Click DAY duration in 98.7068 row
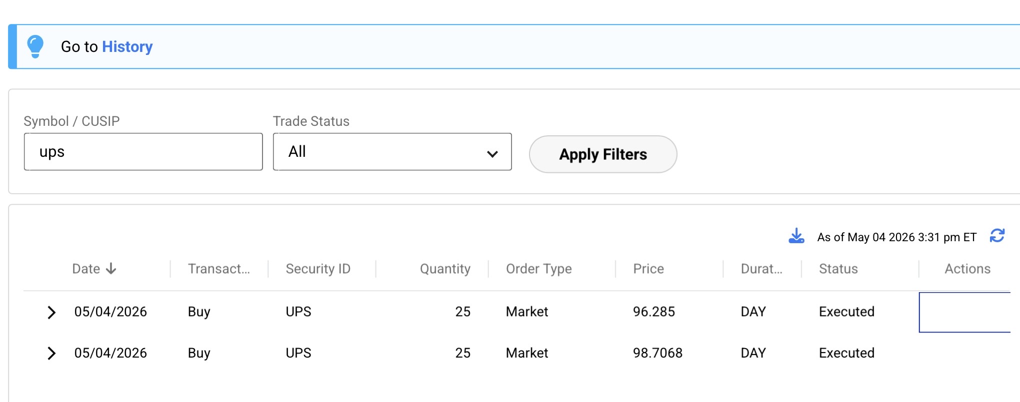The height and width of the screenshot is (402, 1020). pos(753,353)
